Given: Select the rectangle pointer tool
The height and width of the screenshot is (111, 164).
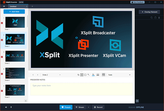Looking at the screenshot, I should (x=85, y=75).
